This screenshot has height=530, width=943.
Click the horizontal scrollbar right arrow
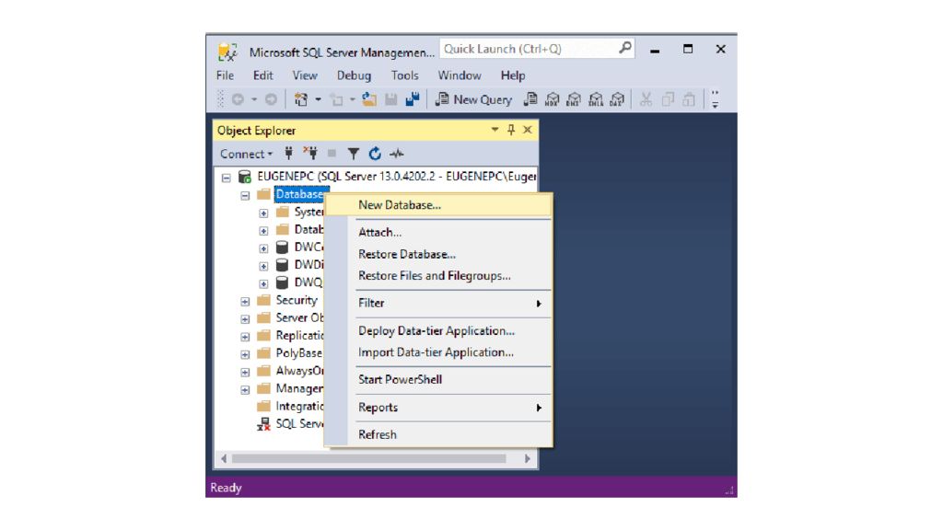pyautogui.click(x=528, y=458)
